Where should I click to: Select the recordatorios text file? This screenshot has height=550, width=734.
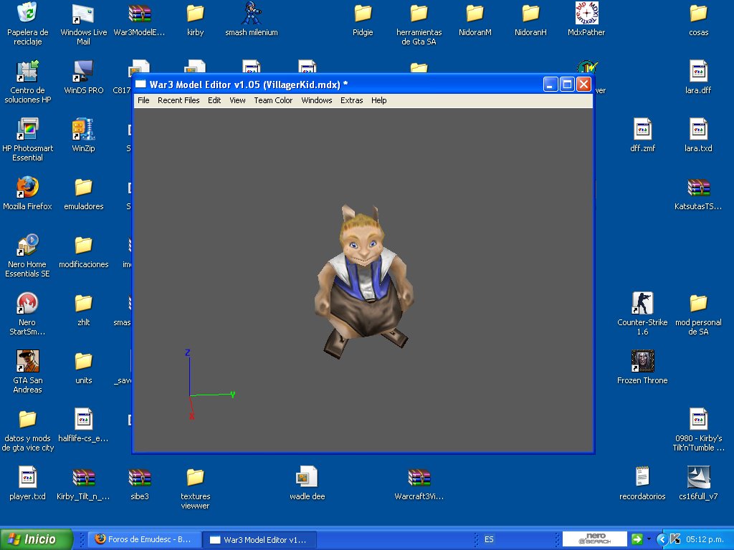point(642,483)
